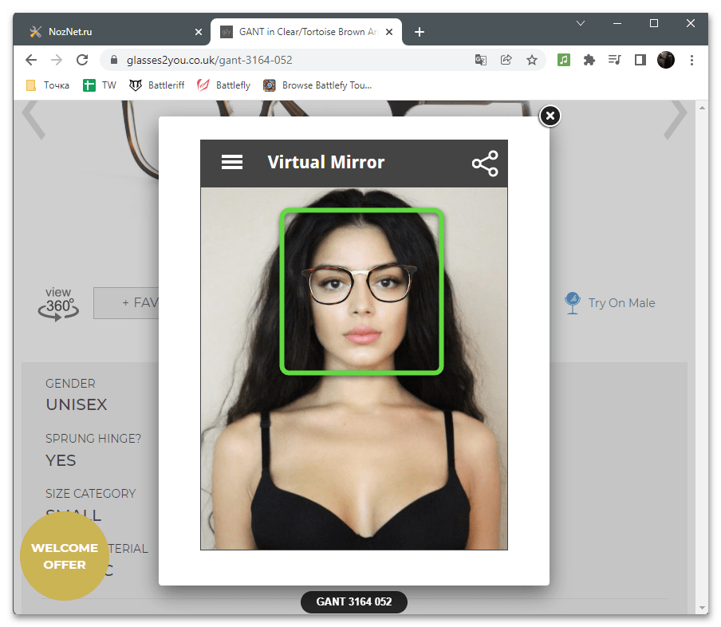Minimize the browser window
The image size is (721, 627).
(x=617, y=23)
